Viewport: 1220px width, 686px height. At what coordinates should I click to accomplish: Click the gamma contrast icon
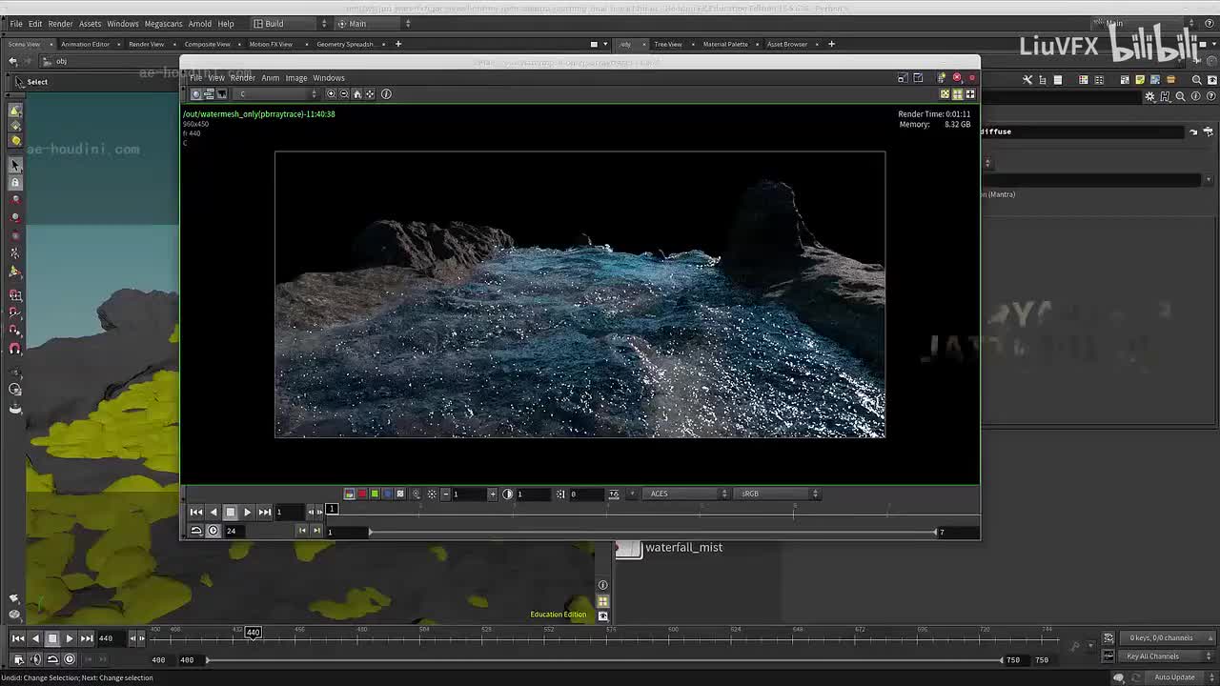[508, 494]
